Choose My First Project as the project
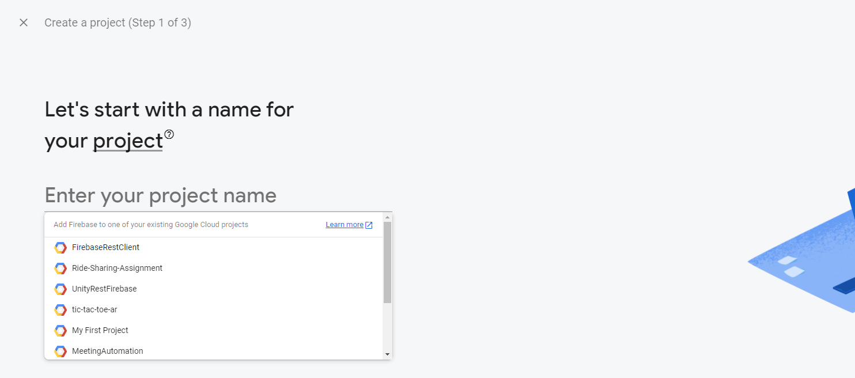The height and width of the screenshot is (378, 855). pos(100,330)
